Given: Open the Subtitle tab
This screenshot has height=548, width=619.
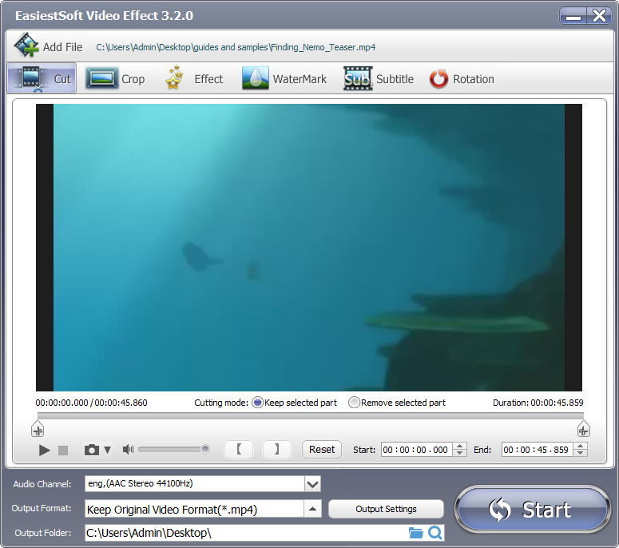Looking at the screenshot, I should 379,78.
